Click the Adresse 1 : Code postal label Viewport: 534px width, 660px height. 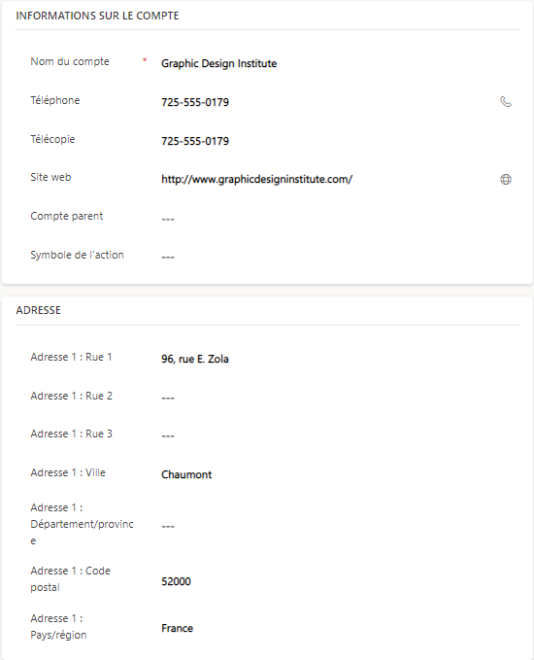pyautogui.click(x=70, y=578)
